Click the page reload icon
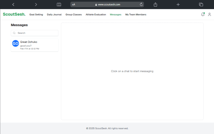 click(x=141, y=5)
